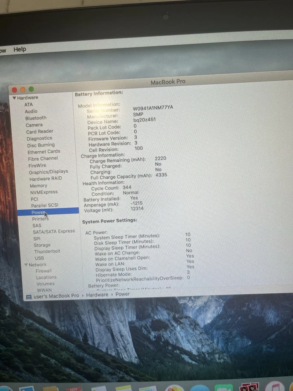Screen dimensions: 293x391
Task: Open the Photos pinwheel icon in dock
Action: pyautogui.click(x=175, y=388)
